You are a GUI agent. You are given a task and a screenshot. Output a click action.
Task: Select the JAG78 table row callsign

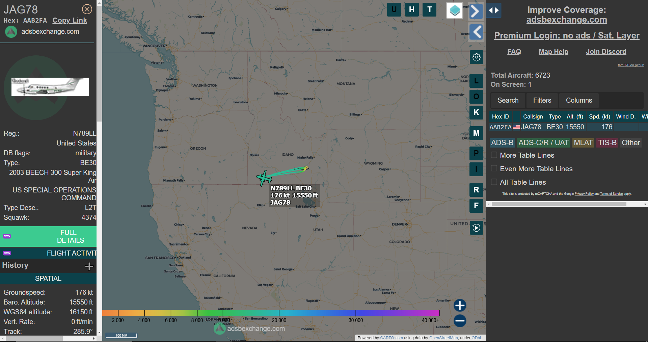point(531,127)
